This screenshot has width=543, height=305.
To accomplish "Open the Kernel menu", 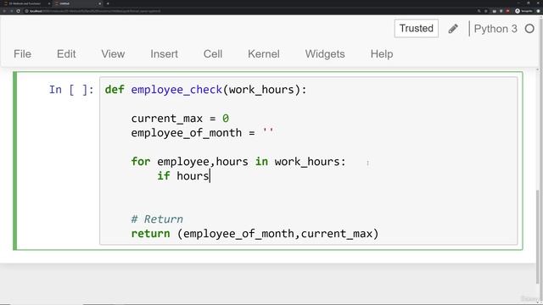I will [264, 54].
